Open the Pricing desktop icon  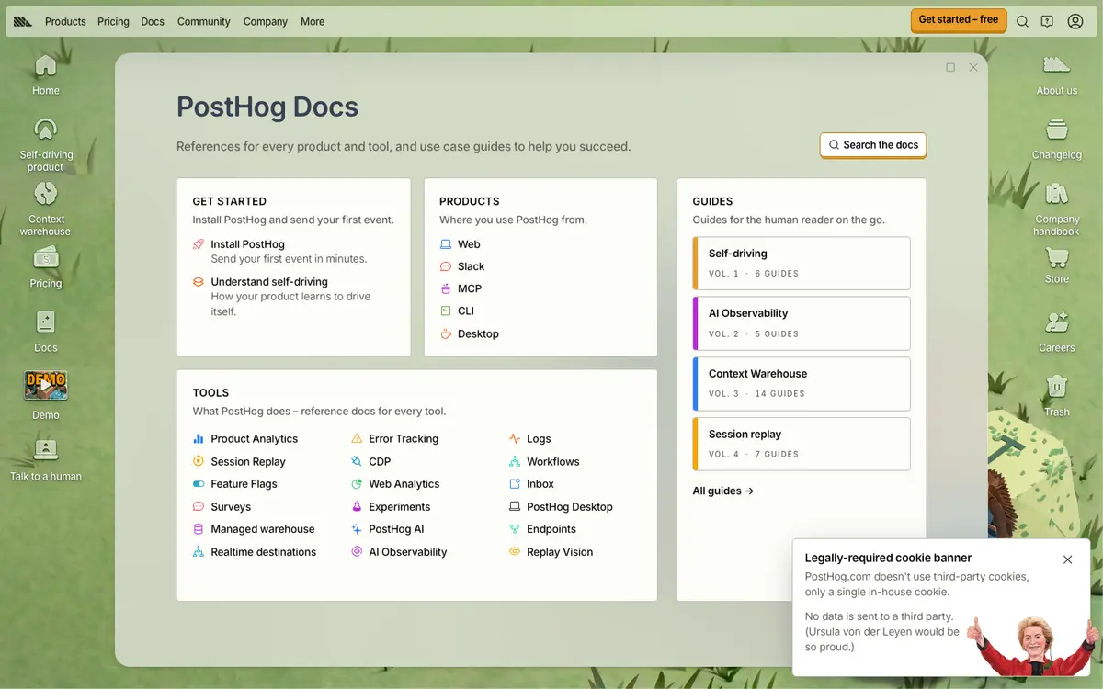pyautogui.click(x=45, y=267)
